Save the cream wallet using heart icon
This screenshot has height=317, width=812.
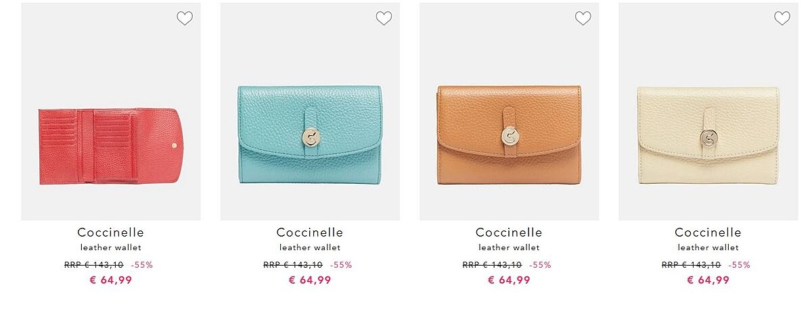pos(782,18)
